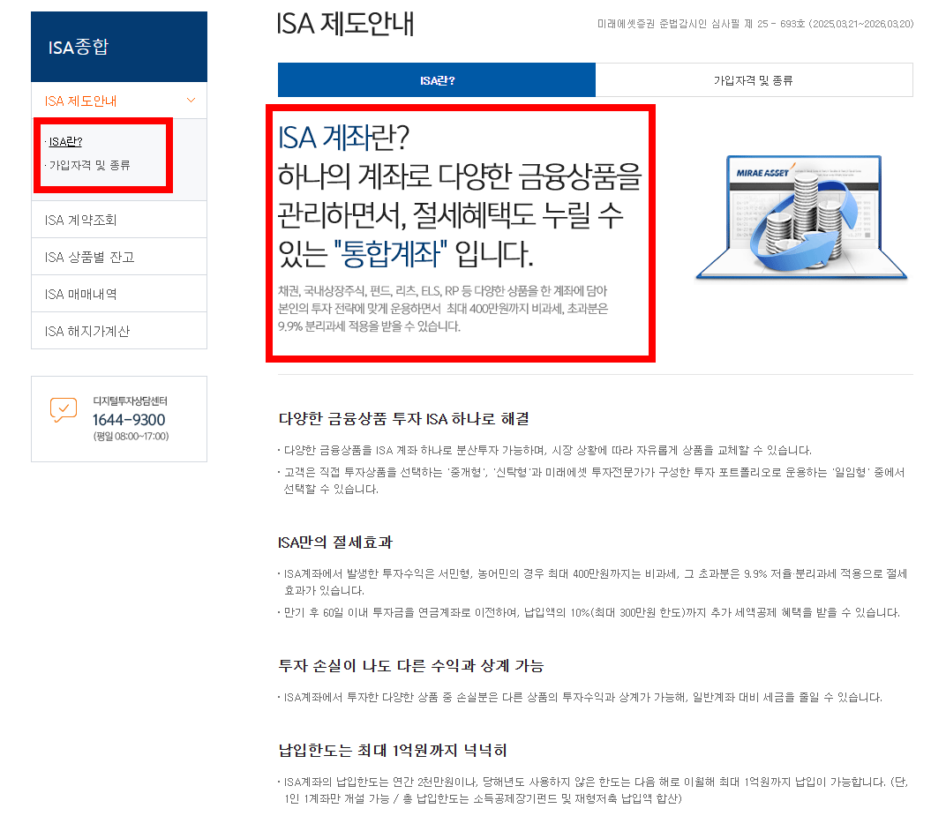Screen dimensions: 946x816
Task: Click the ISA종합 sidebar header
Action: coord(119,47)
